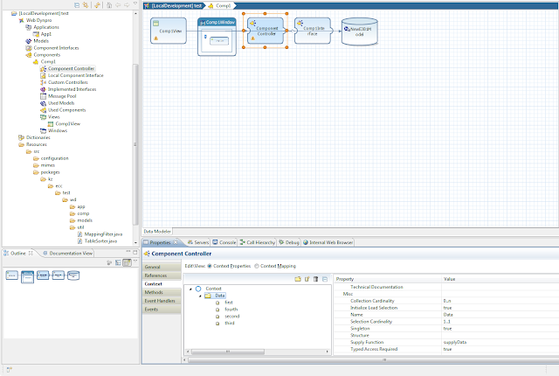The image size is (559, 376).
Task: Click the Message Pool icon
Action: [x=43, y=96]
